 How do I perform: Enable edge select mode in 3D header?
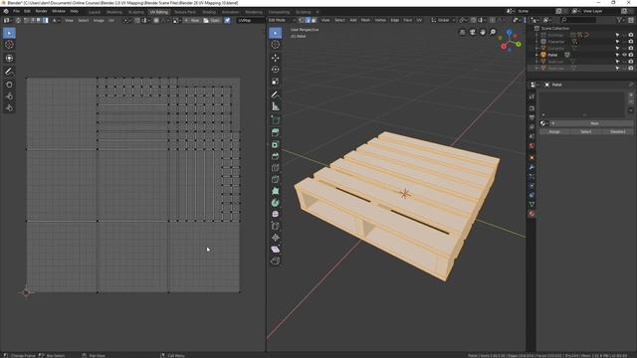pos(308,20)
